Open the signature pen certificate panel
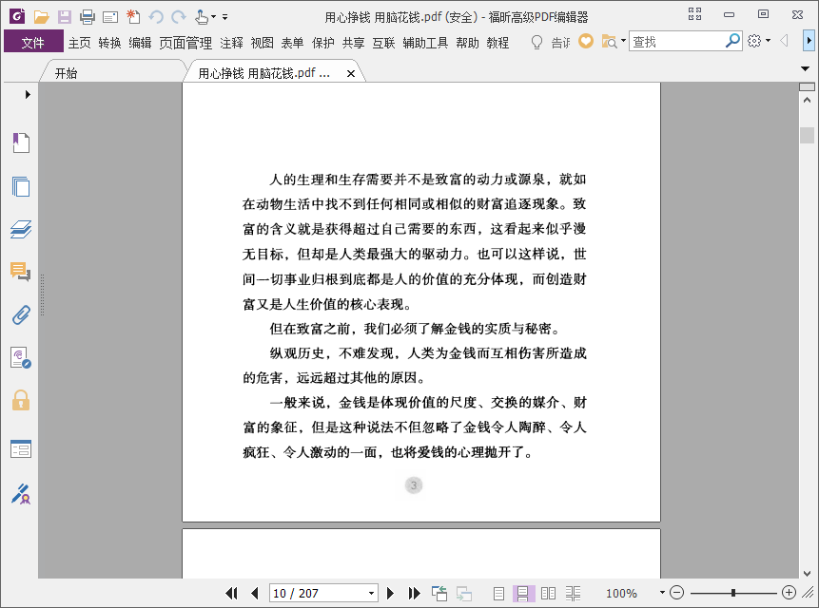The image size is (819, 608). click(21, 494)
